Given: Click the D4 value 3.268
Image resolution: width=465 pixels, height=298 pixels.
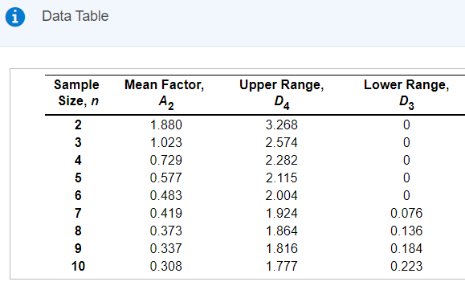Looking at the screenshot, I should tap(281, 125).
